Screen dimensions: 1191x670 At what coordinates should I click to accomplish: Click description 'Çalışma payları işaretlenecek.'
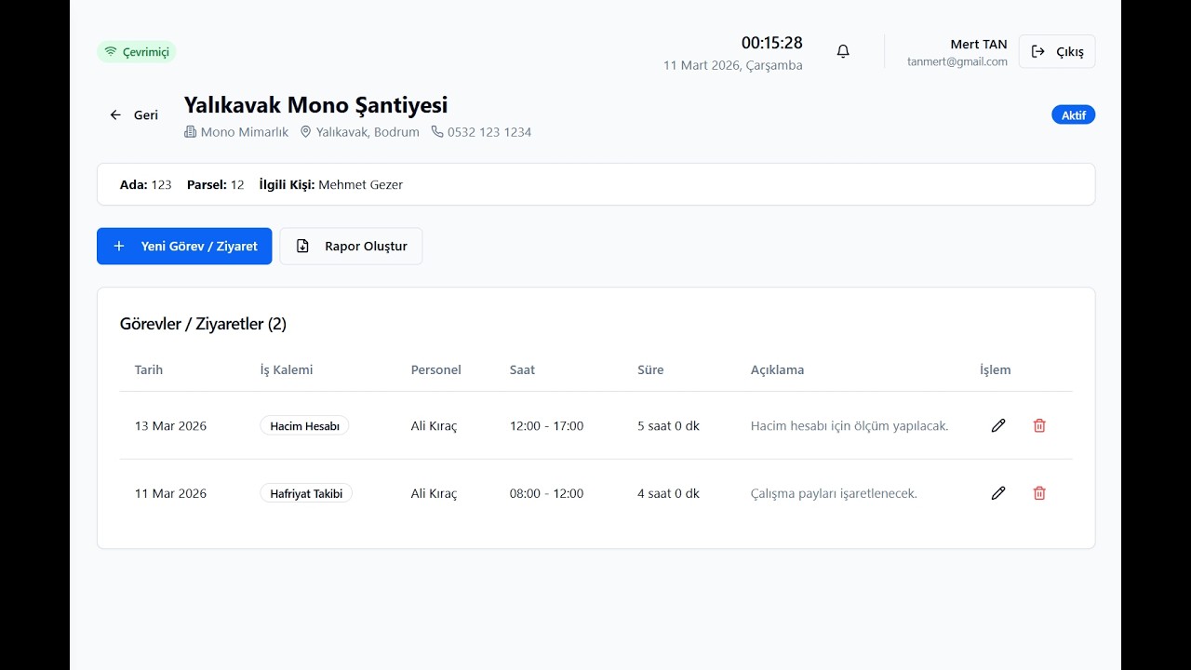click(x=834, y=493)
